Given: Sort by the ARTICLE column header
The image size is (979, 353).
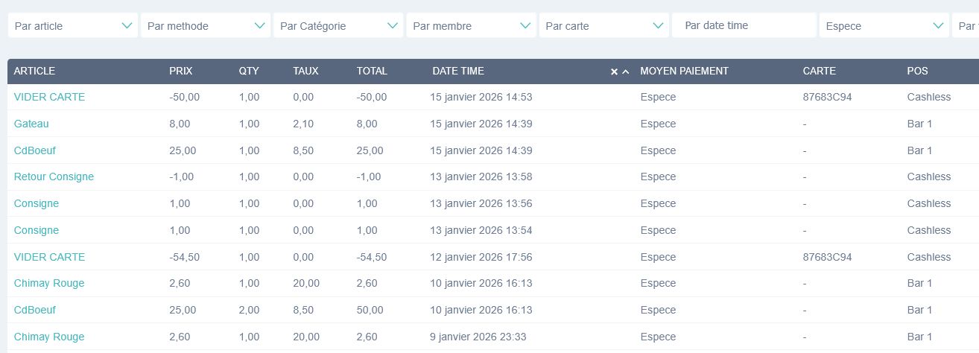Looking at the screenshot, I should pos(34,71).
